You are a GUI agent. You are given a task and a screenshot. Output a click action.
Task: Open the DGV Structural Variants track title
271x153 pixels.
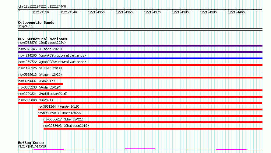43,39
